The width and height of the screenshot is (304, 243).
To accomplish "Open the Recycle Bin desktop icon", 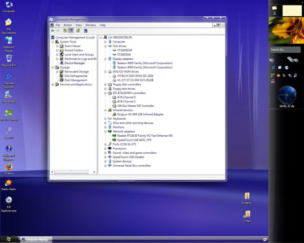I will pyautogui.click(x=9, y=61).
